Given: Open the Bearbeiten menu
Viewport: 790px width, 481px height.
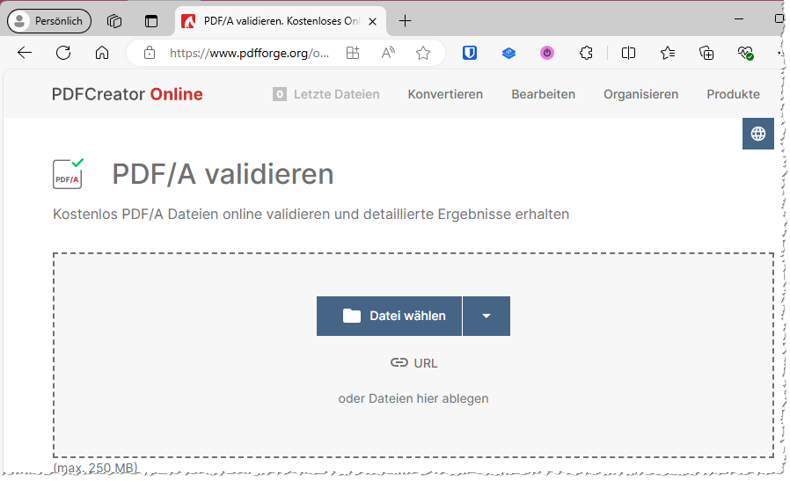Looking at the screenshot, I should 543,94.
